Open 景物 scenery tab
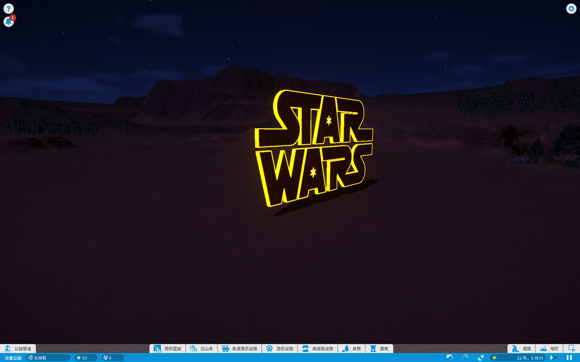This screenshot has height=362, width=580. [351, 349]
